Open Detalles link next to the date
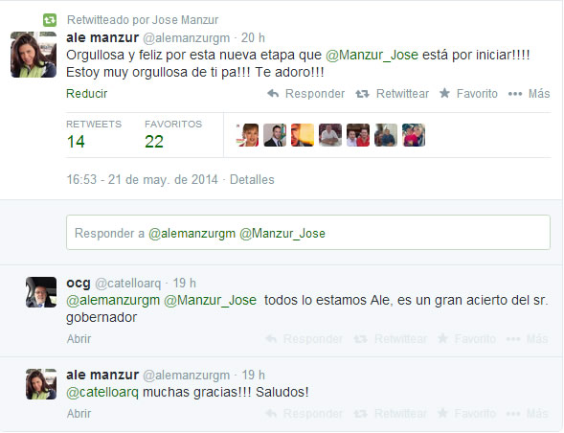 point(252,179)
